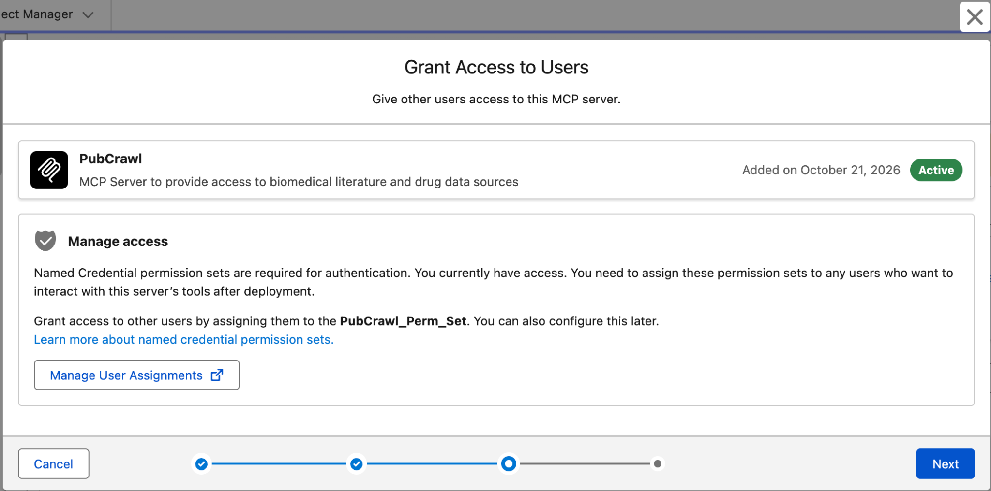The height and width of the screenshot is (491, 991).
Task: Click the Active status badge
Action: click(936, 170)
